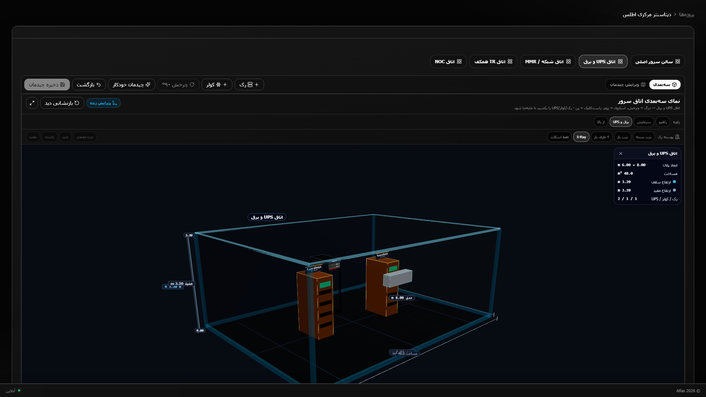Select the اتاق NOC room tab
The width and height of the screenshot is (706, 397).
(x=448, y=61)
